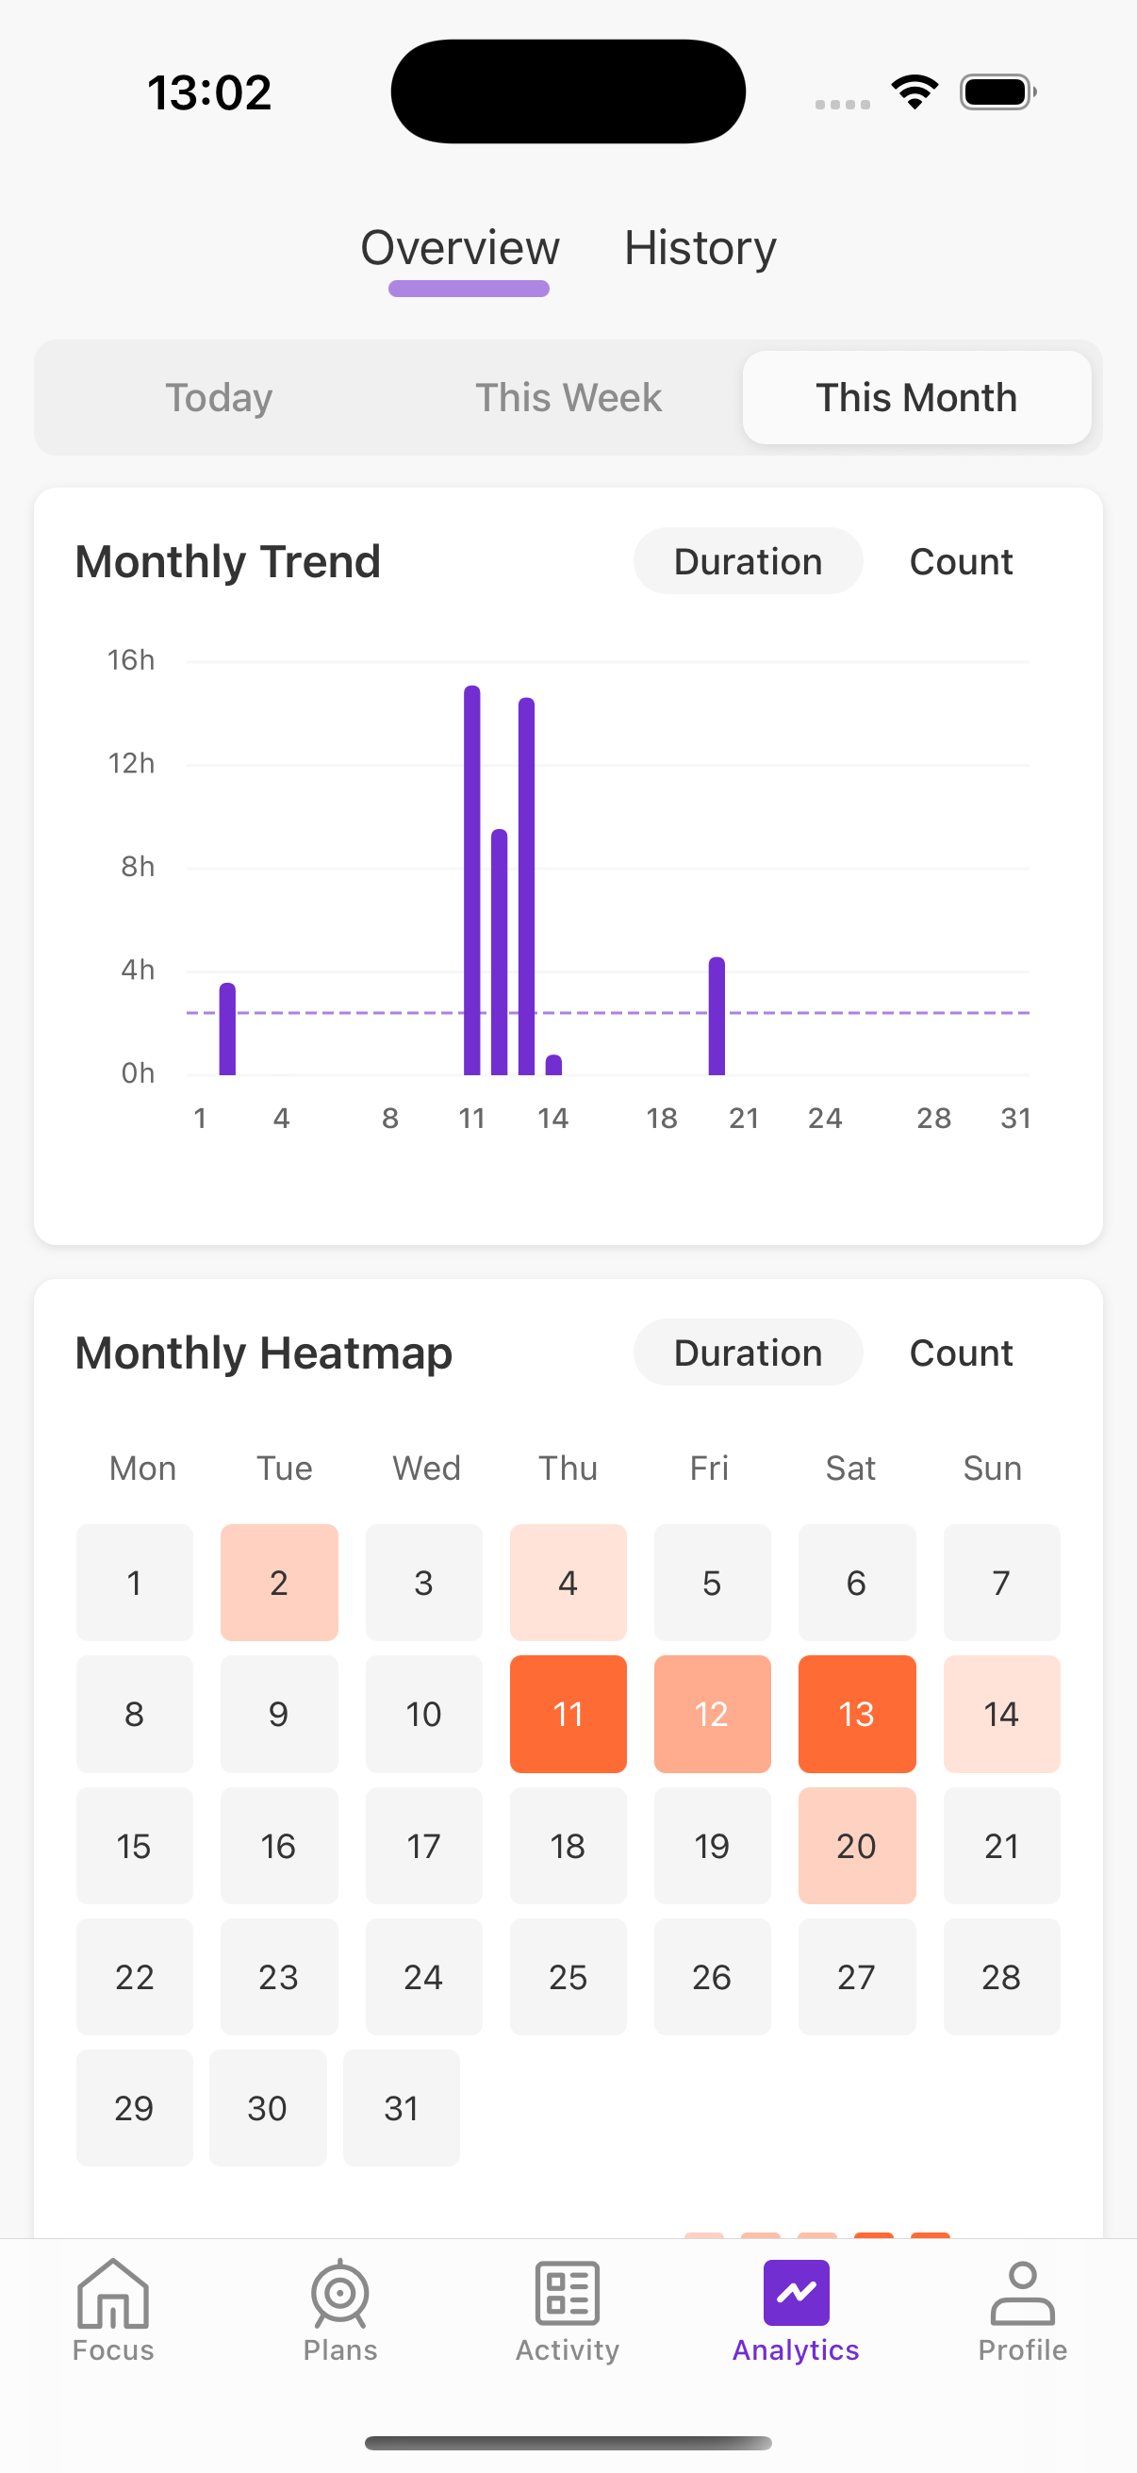Switch to the History tab
Image resolution: width=1137 pixels, height=2473 pixels.
[700, 248]
